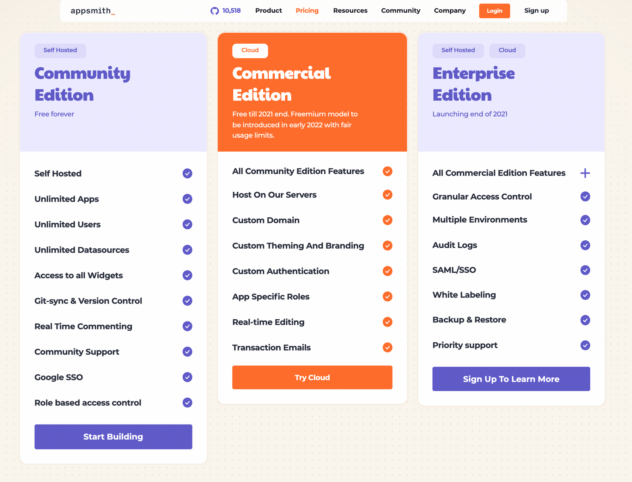632x482 pixels.
Task: Click the checkmark beside Unlimited Apps
Action: click(187, 199)
